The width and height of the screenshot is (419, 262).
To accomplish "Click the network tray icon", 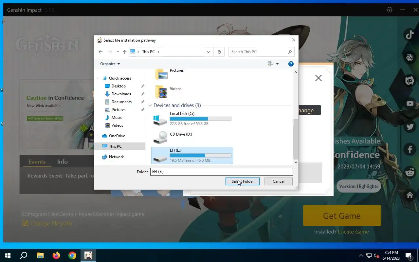I will point(369,255).
